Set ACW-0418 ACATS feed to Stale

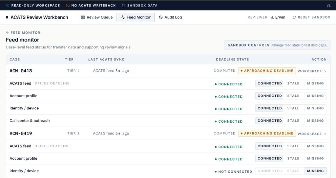coord(293,83)
